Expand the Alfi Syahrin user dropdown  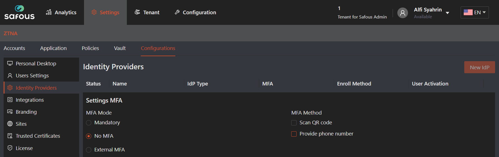pyautogui.click(x=447, y=13)
